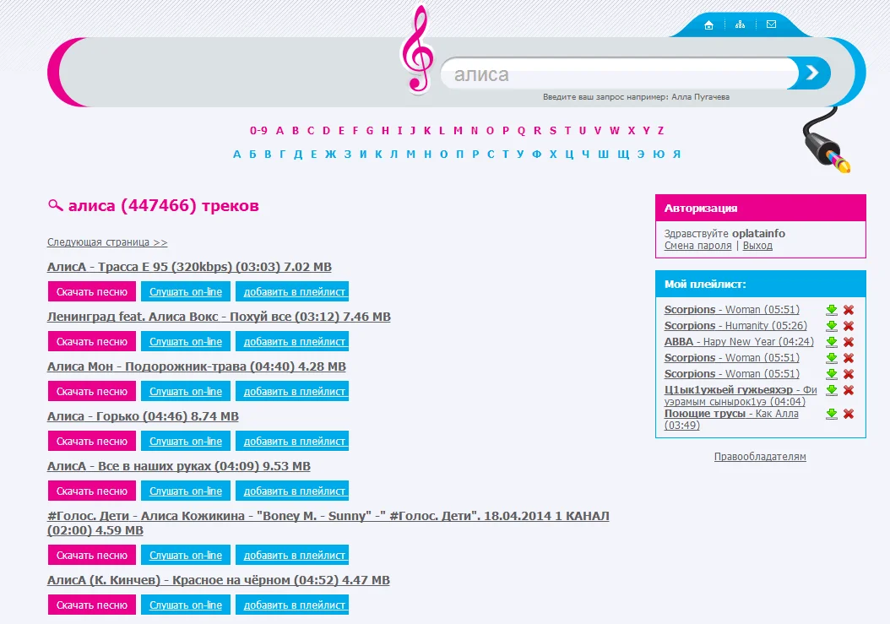Open АлисА - Все в наших руках
This screenshot has height=624, width=890.
tap(179, 466)
